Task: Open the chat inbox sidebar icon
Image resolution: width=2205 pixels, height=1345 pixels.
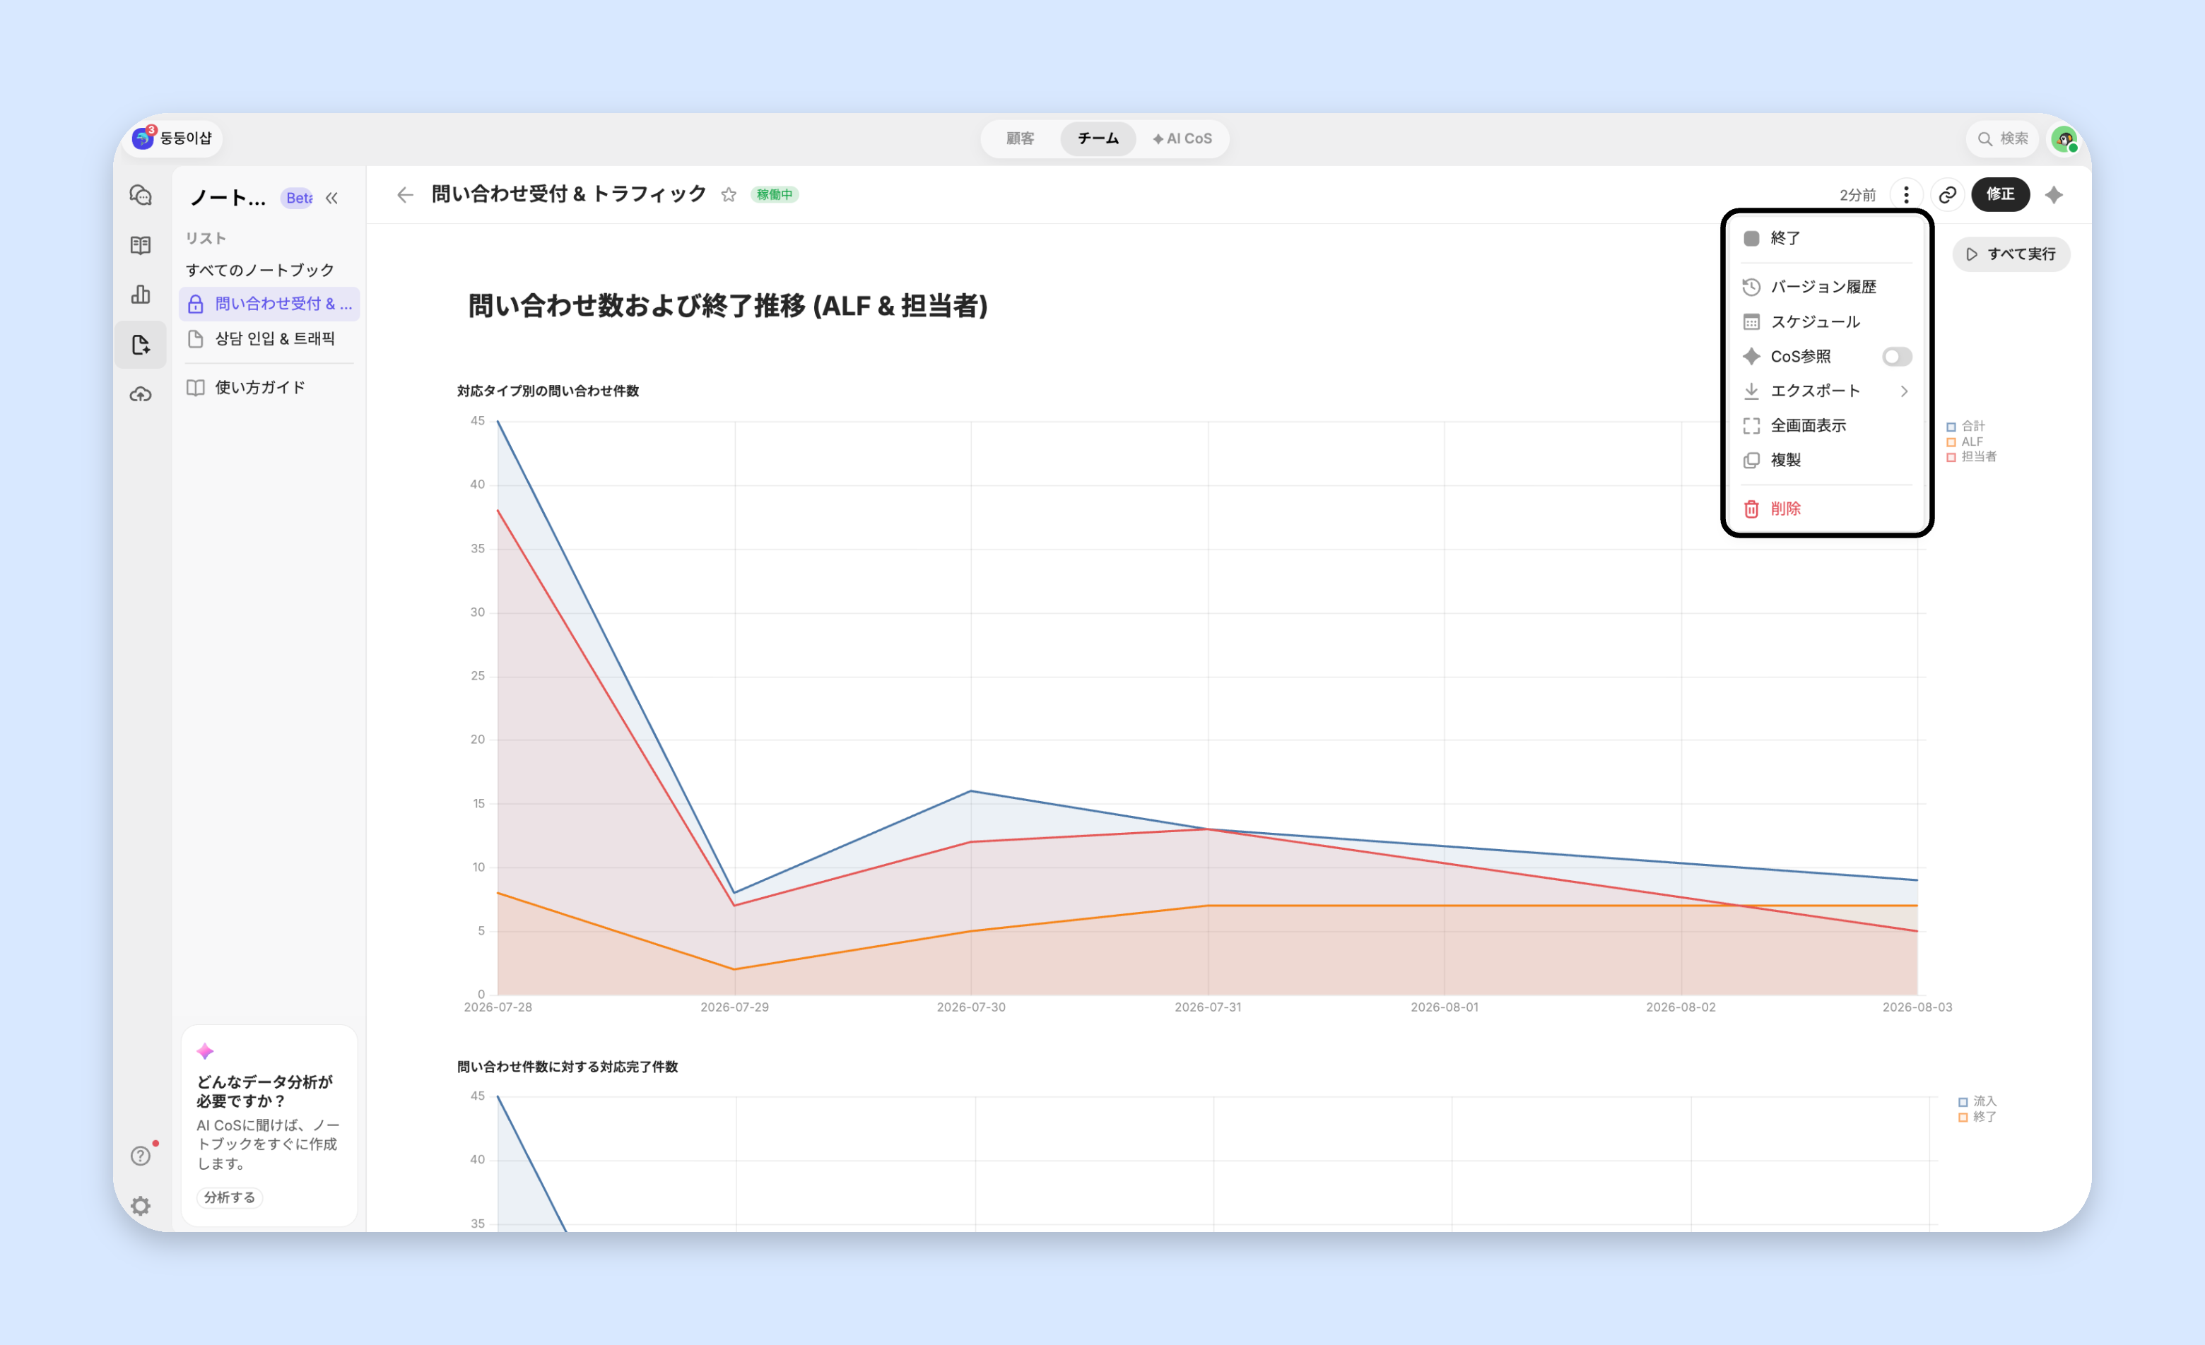Action: coord(141,195)
